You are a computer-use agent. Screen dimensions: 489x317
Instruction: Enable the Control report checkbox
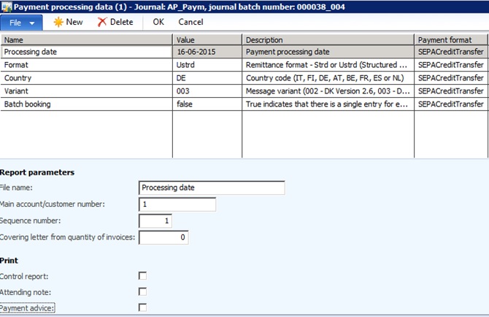click(143, 275)
